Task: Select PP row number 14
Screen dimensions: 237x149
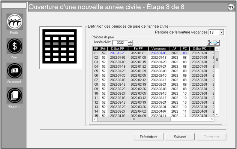Action: point(96,112)
